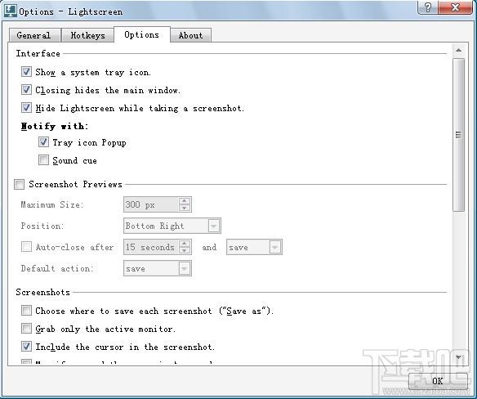Click the Lightscreen app icon in title bar
The image size is (477, 399).
(10, 11)
